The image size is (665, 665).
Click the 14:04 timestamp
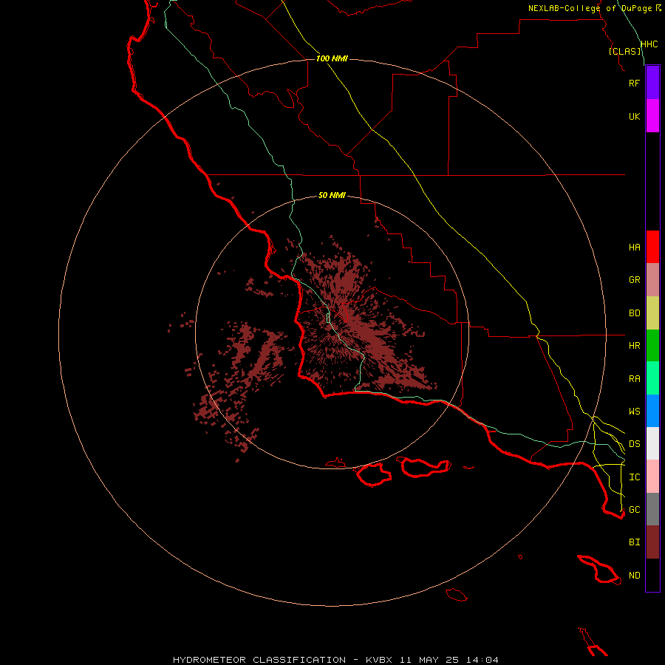click(x=482, y=660)
